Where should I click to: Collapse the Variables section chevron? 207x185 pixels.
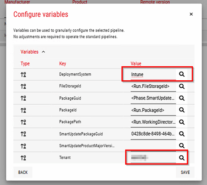43,52
